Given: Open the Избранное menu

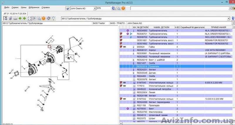Looking at the screenshot, I should point(34,7).
